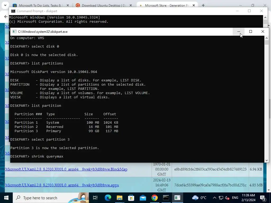Open the clock showing 11:39 AM
This screenshot has width=271, height=203.
pyautogui.click(x=248, y=198)
